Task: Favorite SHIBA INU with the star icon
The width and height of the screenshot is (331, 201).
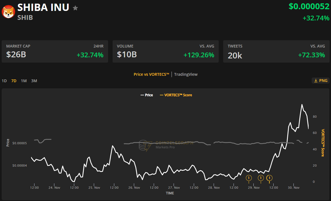Action: [x=75, y=8]
